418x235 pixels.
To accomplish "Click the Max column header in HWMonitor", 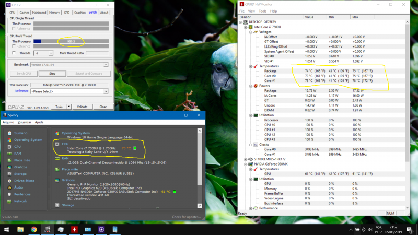I will (x=362, y=17).
